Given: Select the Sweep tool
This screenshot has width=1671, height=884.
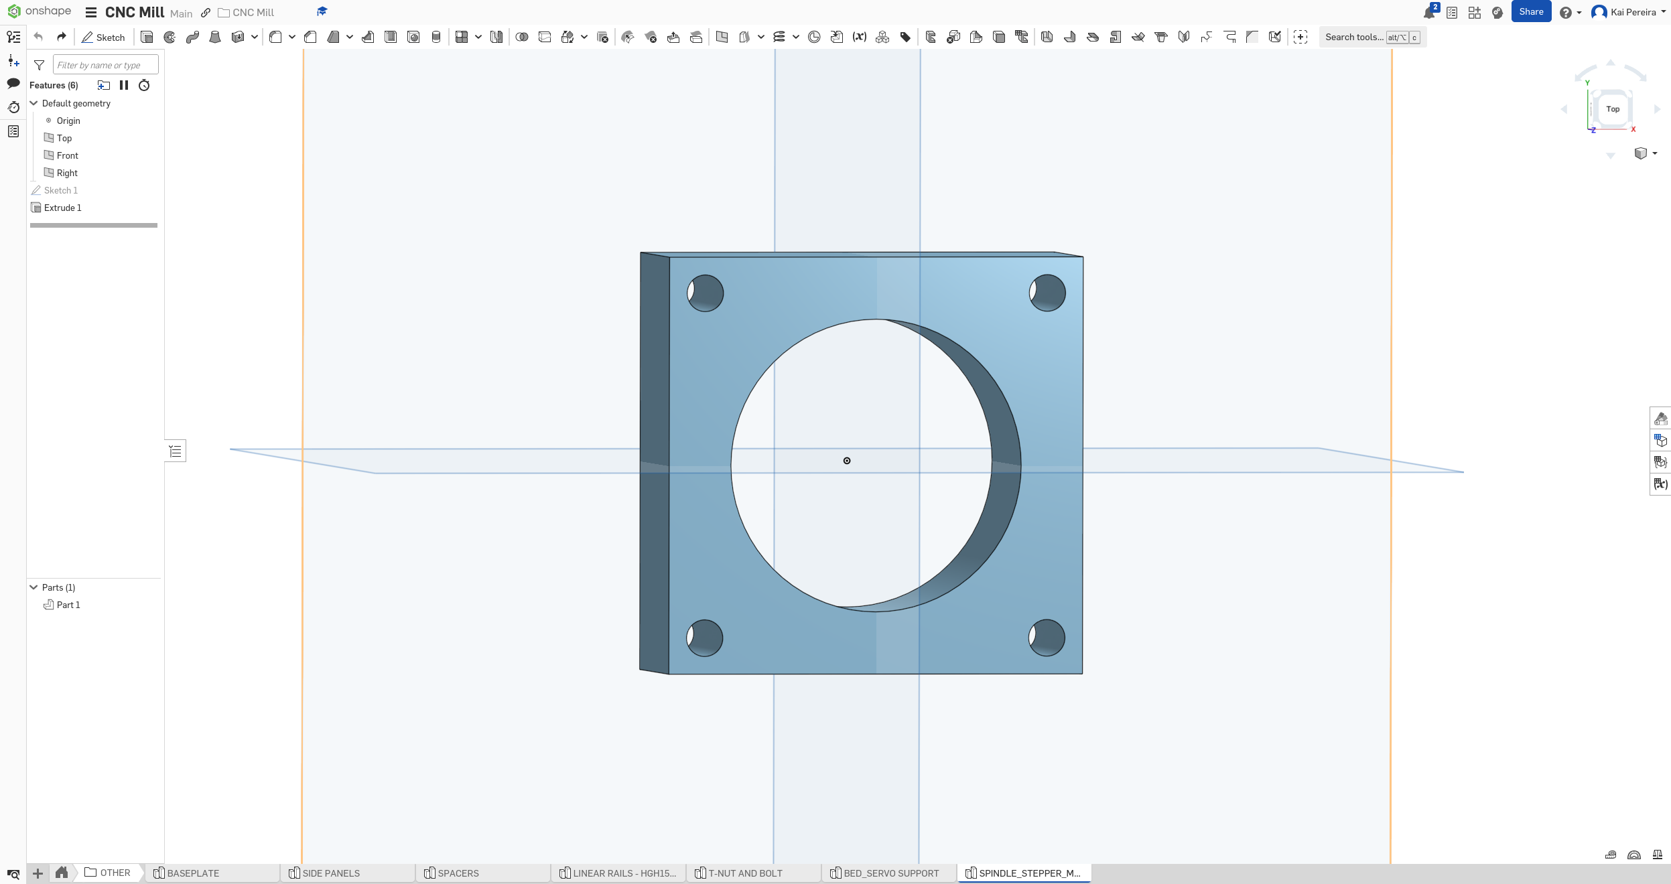Looking at the screenshot, I should coord(192,38).
